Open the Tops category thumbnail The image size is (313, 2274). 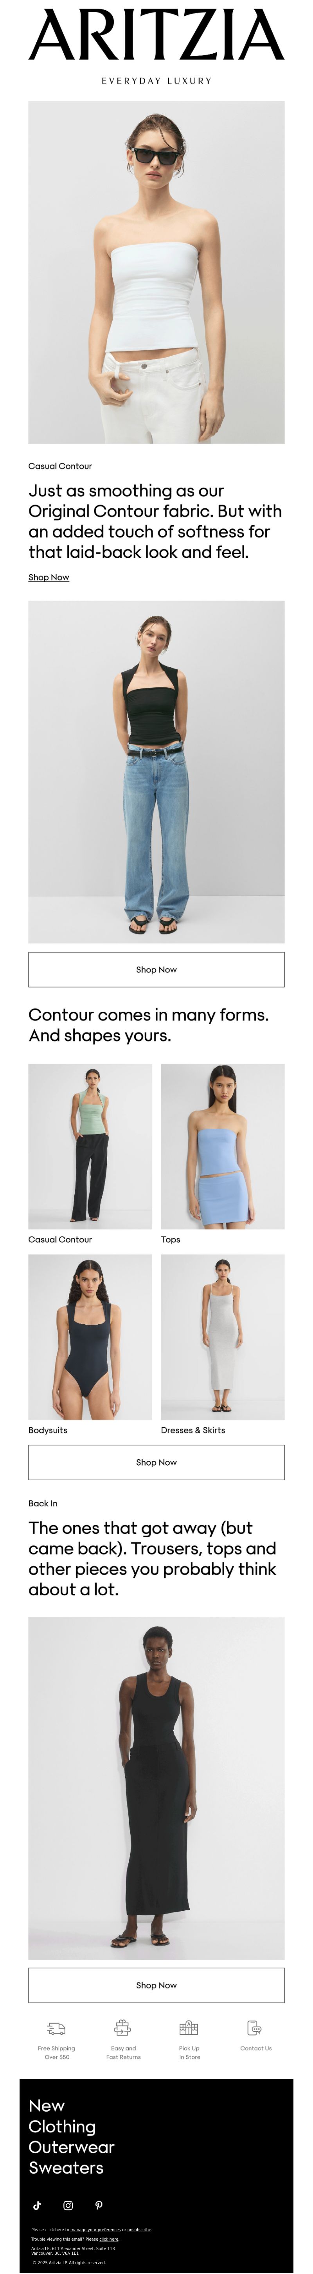click(222, 1146)
